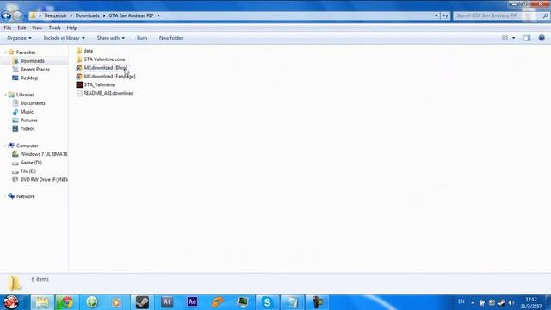
Task: Click the volume speaker tray icon
Action: pos(511,302)
